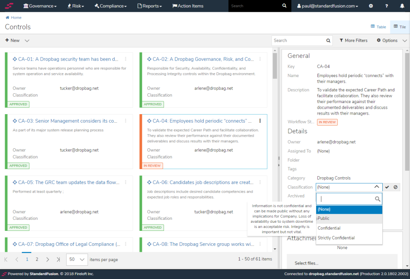Click the StandardFusion logo in the top bar
This screenshot has width=410, height=279.
coord(9,6)
